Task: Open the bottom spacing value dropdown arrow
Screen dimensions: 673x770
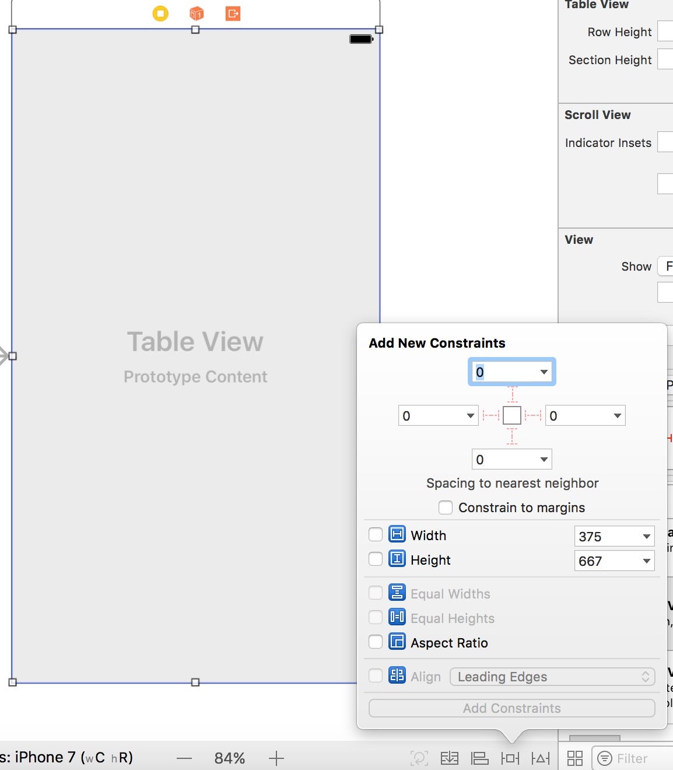Action: click(544, 460)
